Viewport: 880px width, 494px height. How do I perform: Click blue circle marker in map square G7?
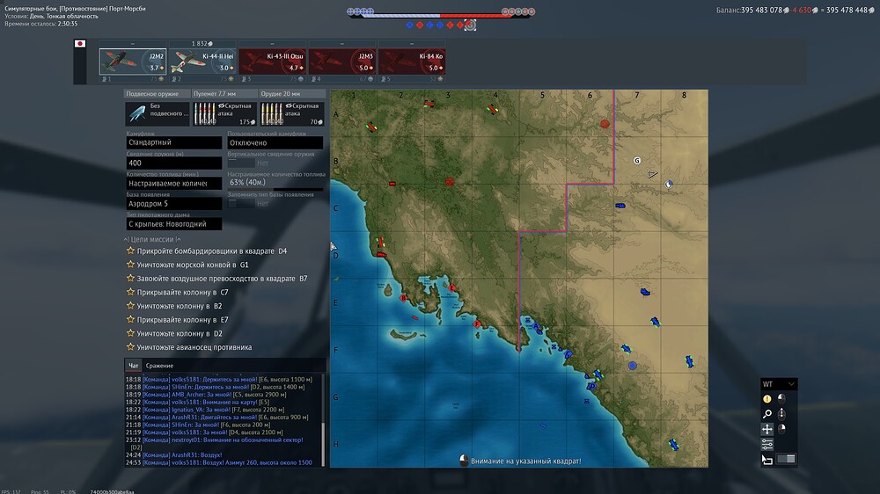tap(633, 366)
